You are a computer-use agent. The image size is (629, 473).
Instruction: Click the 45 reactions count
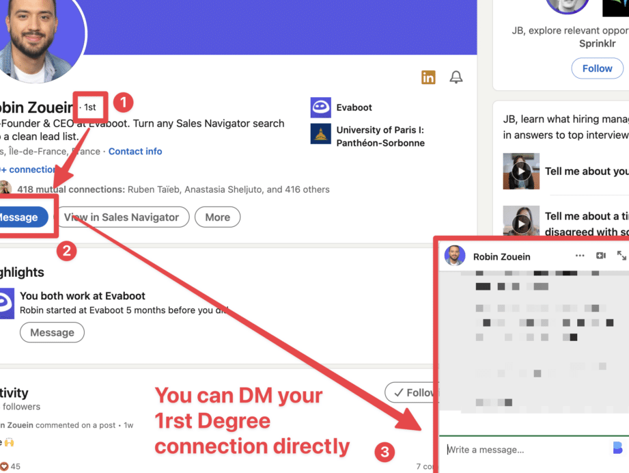tap(16, 467)
